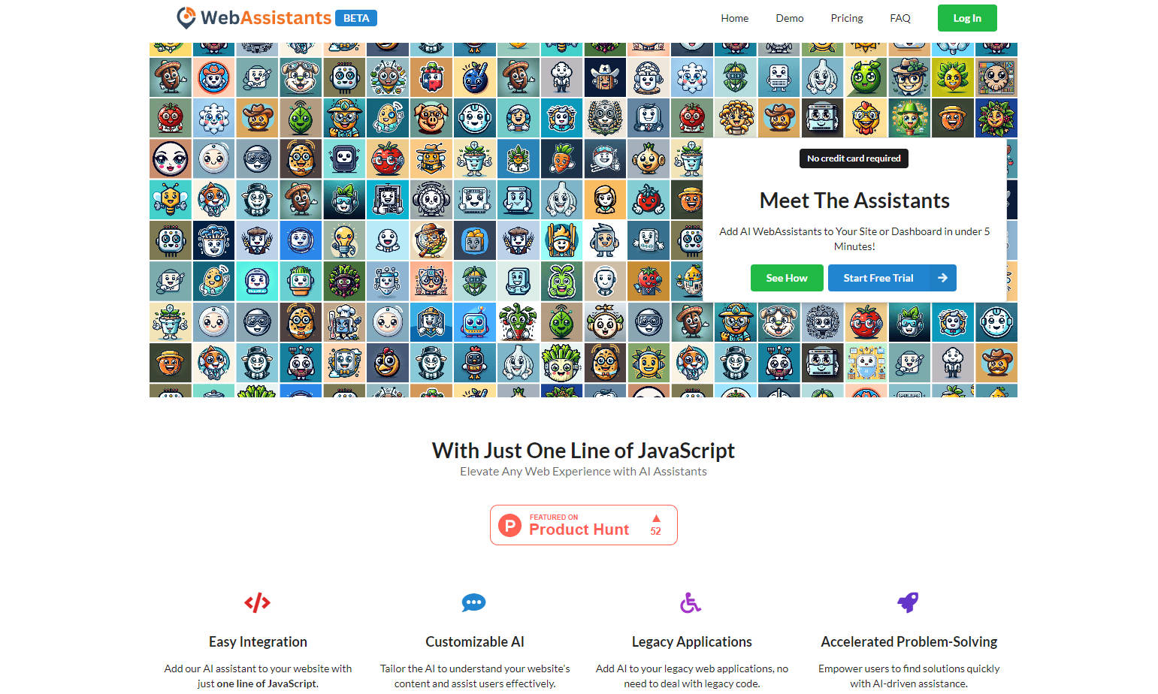Click the green See How button
1158x694 pixels.
pos(786,278)
